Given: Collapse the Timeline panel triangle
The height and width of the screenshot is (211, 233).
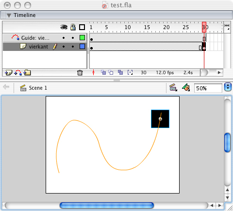Looking at the screenshot, I should (9, 16).
